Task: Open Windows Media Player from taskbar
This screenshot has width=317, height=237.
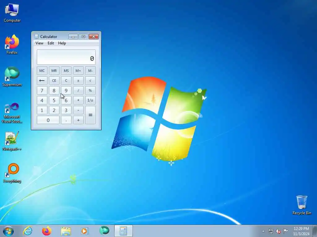Action: (x=85, y=231)
